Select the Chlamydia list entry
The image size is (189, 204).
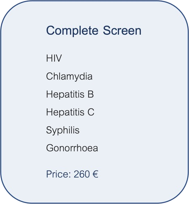(x=69, y=77)
